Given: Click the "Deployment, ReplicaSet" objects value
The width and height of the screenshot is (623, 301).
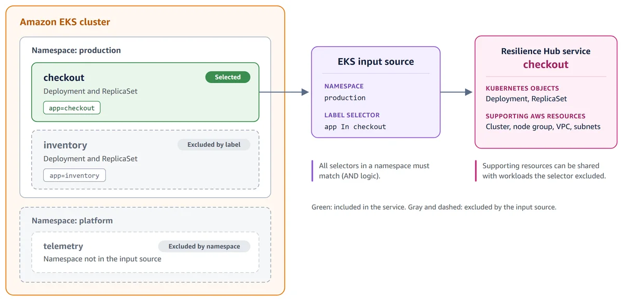Looking at the screenshot, I should click(526, 99).
